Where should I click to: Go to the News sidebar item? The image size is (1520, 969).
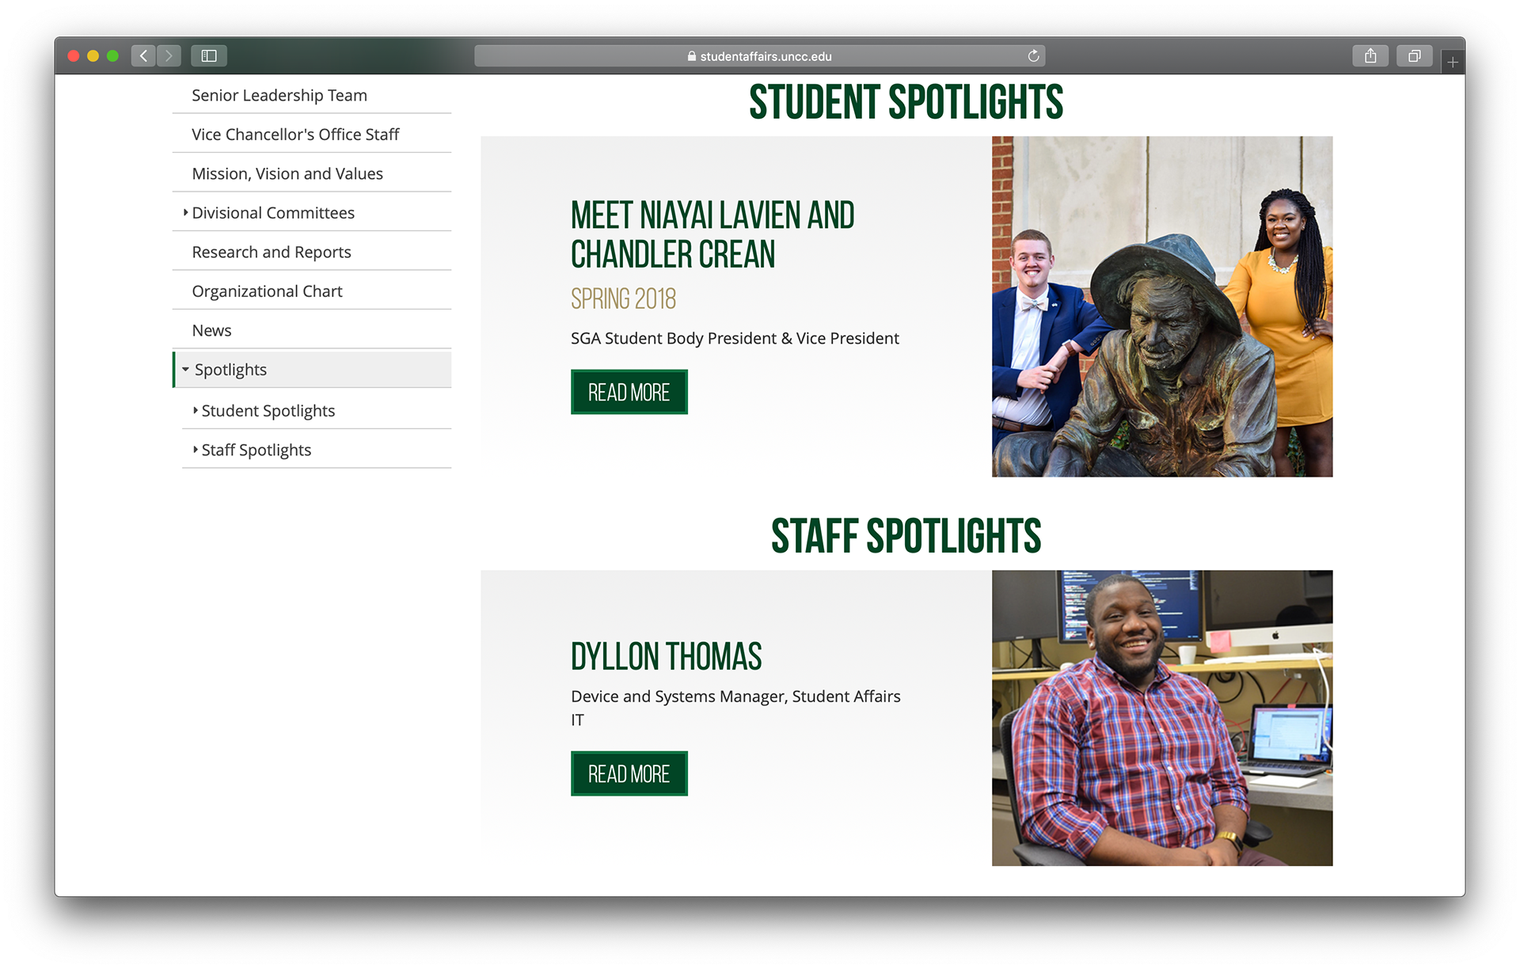[211, 330]
